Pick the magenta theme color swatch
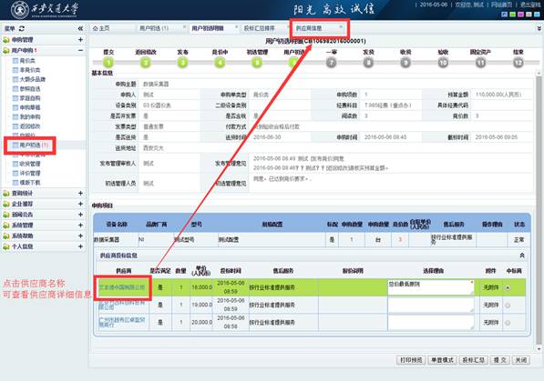Image resolution: width=544 pixels, height=381 pixels. tap(520, 15)
